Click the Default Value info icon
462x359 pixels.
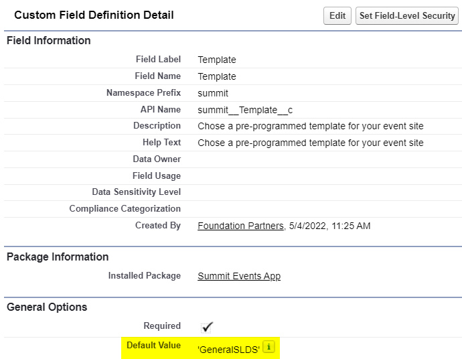click(268, 347)
